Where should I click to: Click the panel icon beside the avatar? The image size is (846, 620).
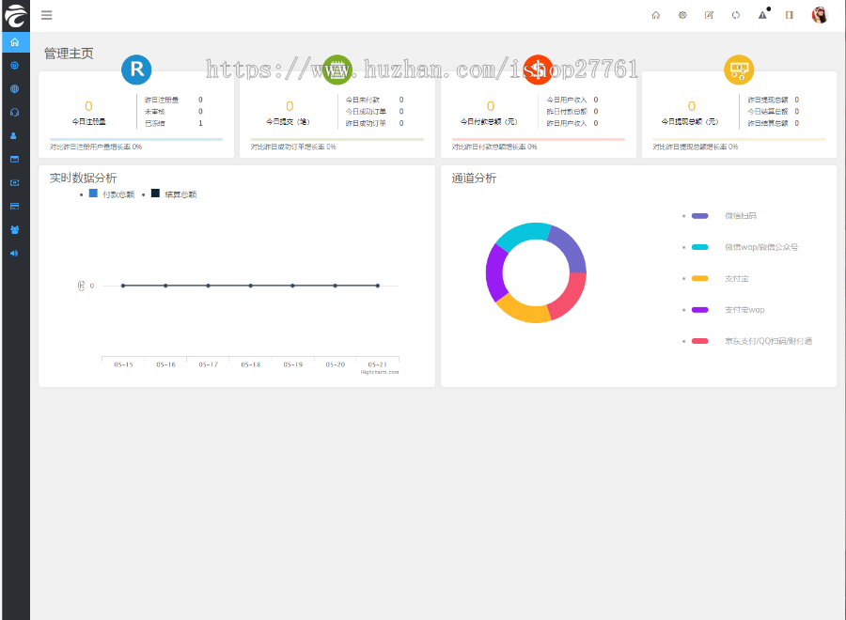coord(790,15)
